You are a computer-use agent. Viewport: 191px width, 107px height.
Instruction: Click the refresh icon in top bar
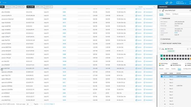pos(171,3)
